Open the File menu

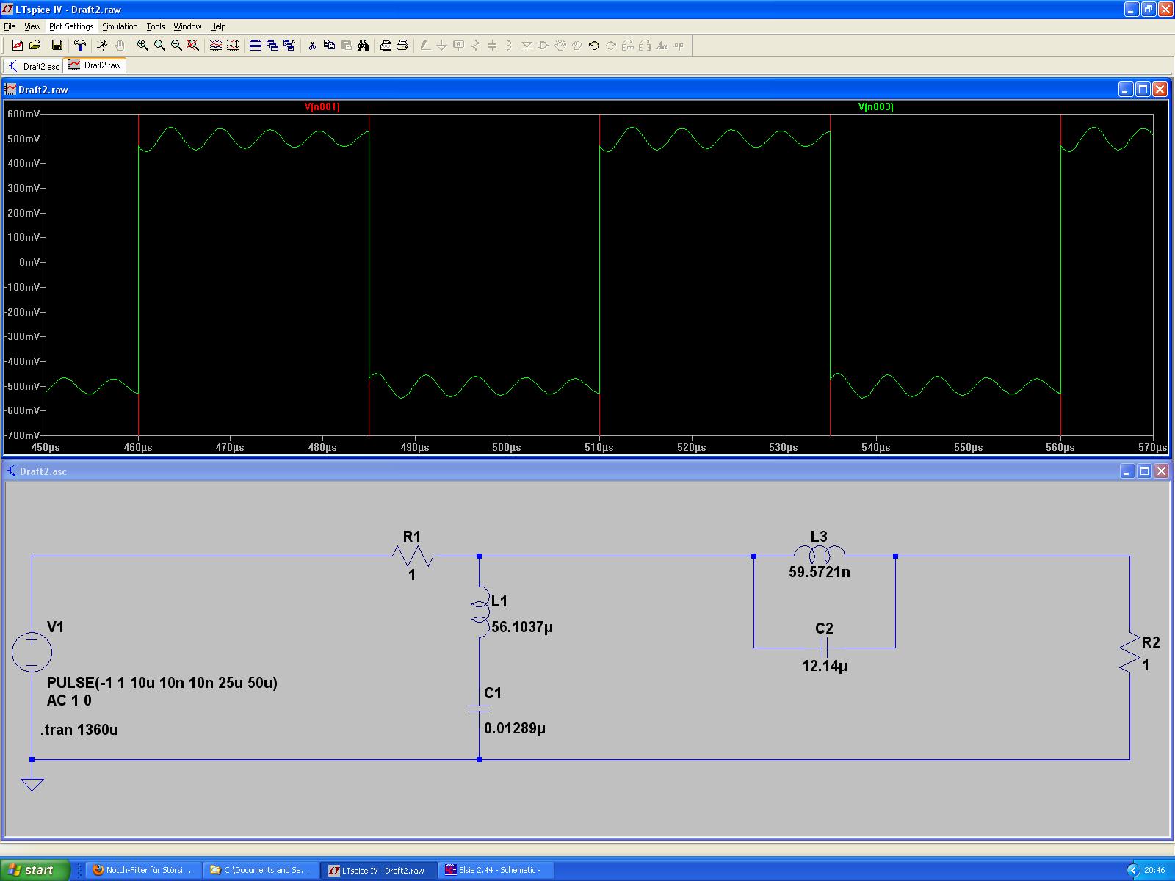[10, 26]
